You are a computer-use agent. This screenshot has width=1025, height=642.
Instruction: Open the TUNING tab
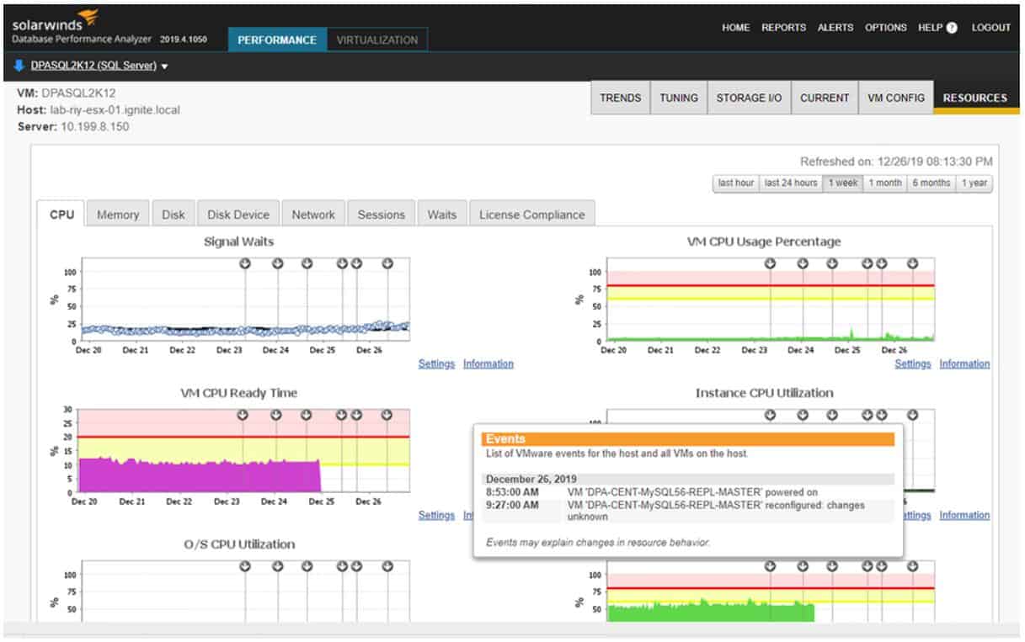pos(679,98)
